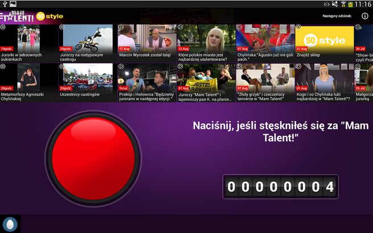This screenshot has width=373, height=233.
Task: Tap the muted sound icon in status bar
Action: point(335,4)
